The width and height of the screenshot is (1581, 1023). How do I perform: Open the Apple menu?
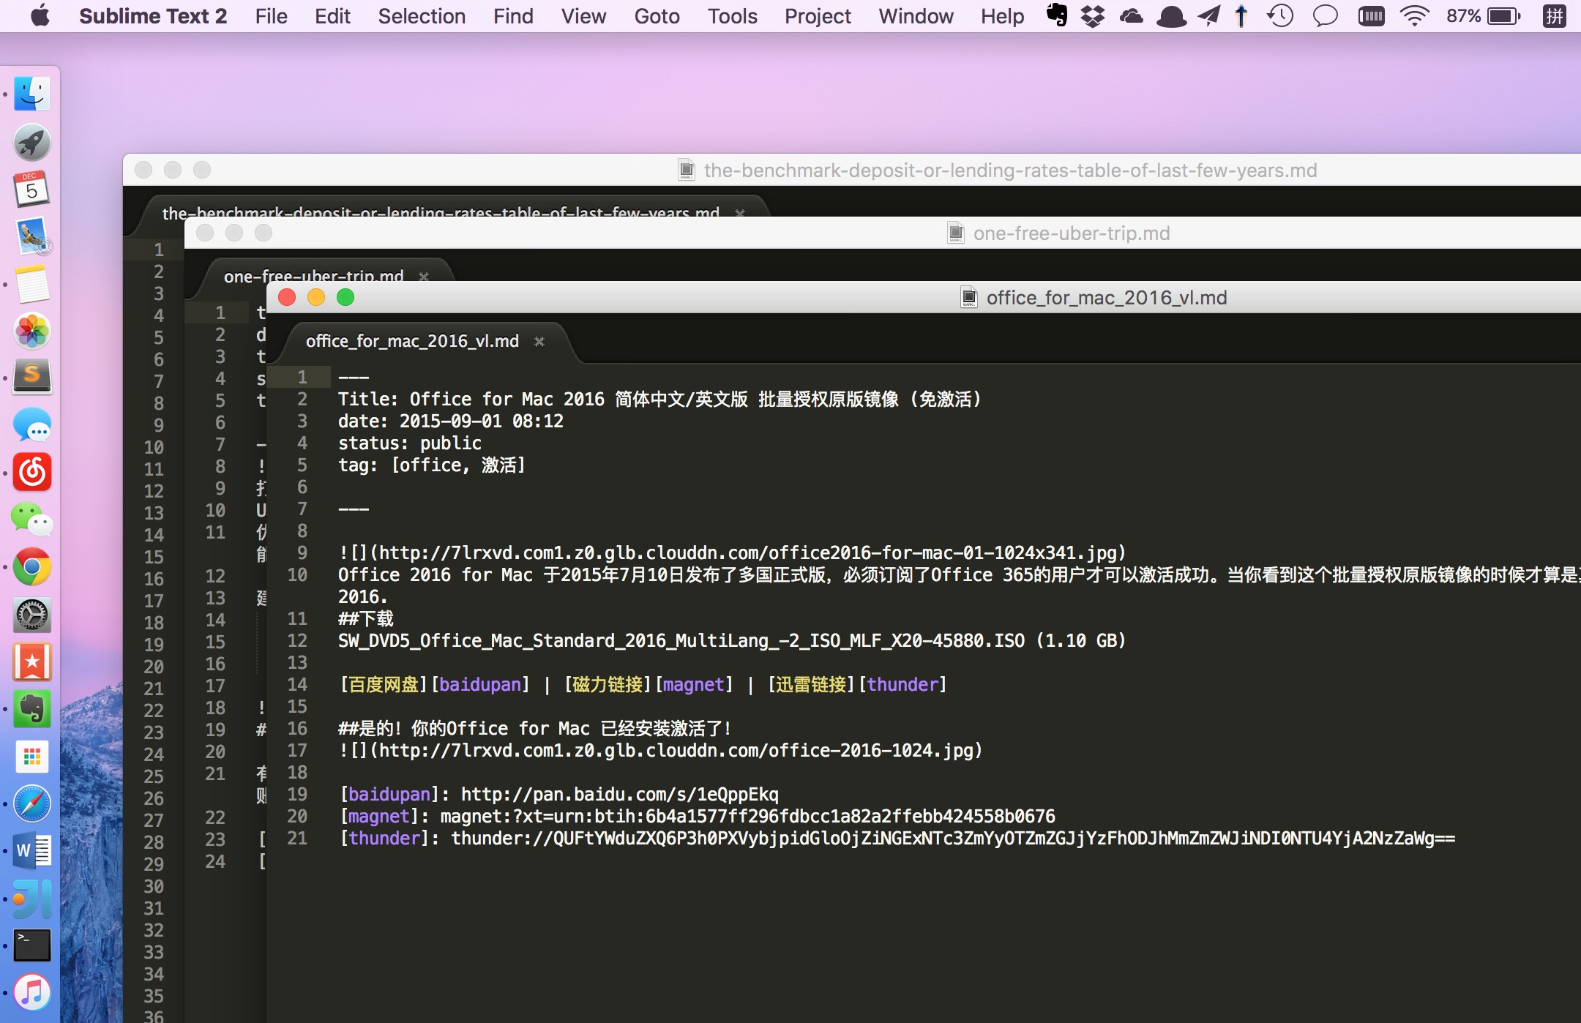pos(40,15)
